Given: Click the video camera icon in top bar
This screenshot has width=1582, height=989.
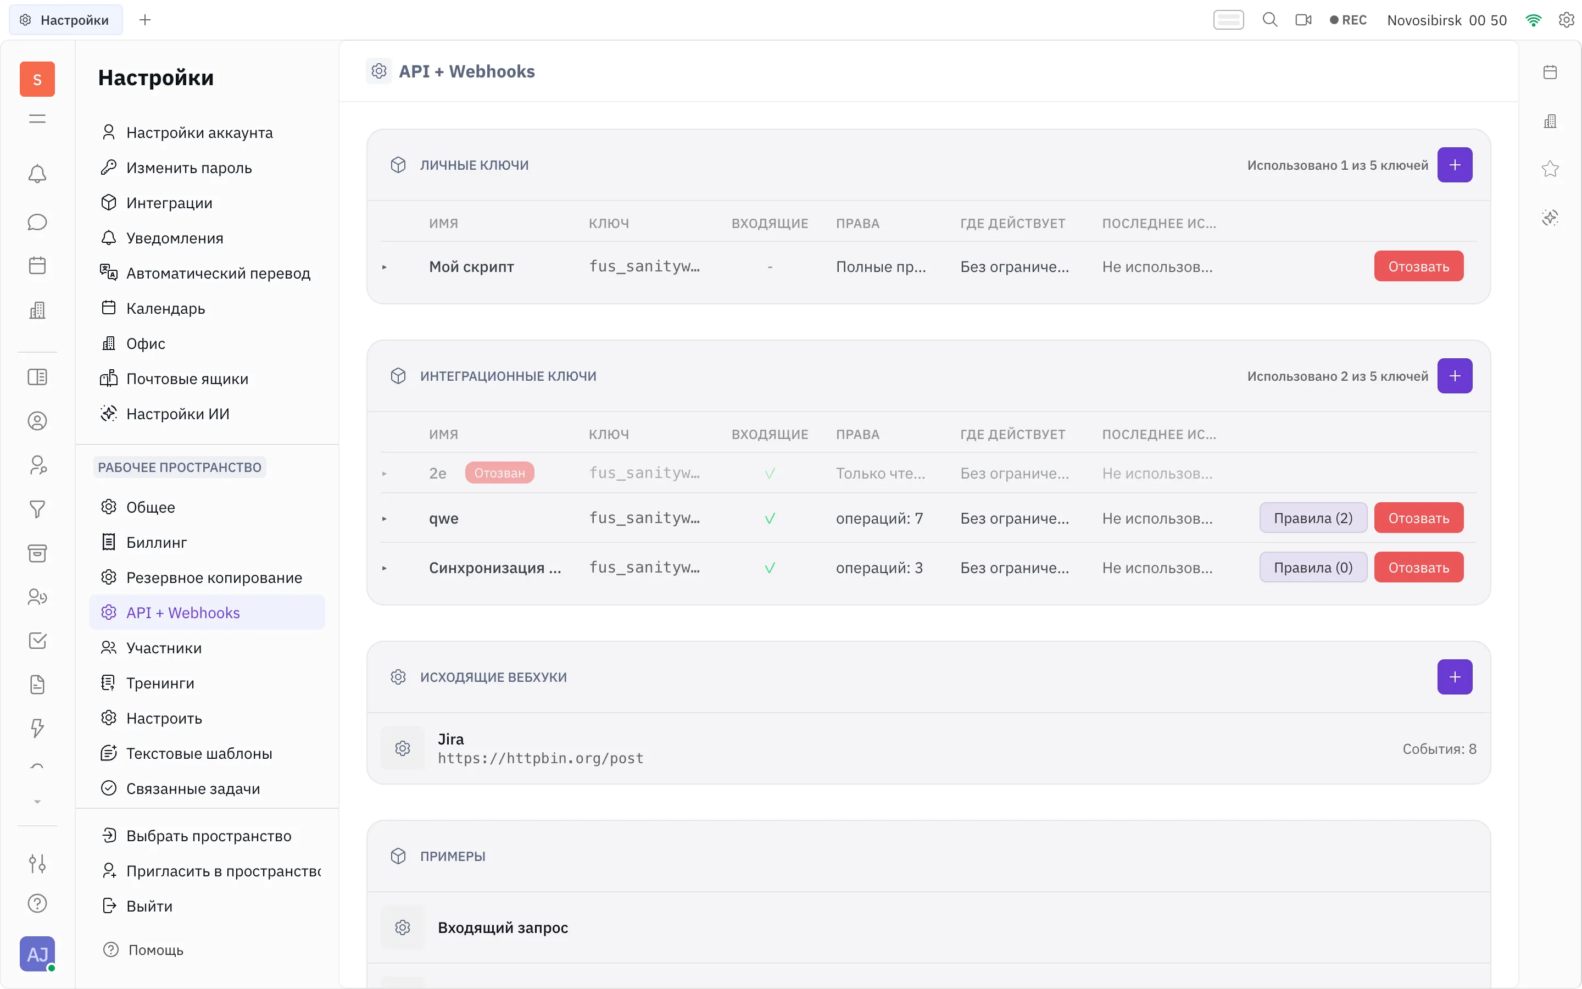Looking at the screenshot, I should click(1304, 20).
